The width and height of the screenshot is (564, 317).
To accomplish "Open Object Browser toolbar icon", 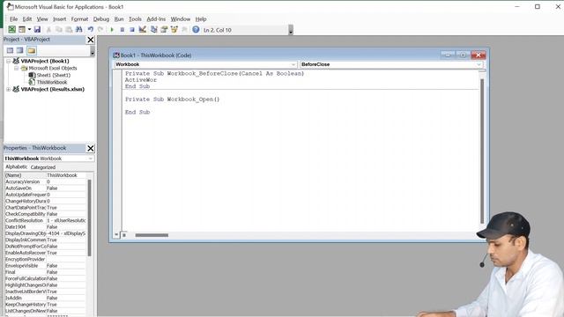I will pos(174,30).
